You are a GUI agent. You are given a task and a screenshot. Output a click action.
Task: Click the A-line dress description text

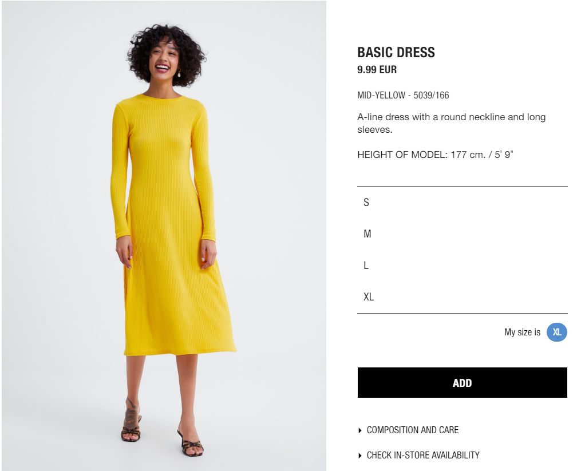[x=451, y=123]
